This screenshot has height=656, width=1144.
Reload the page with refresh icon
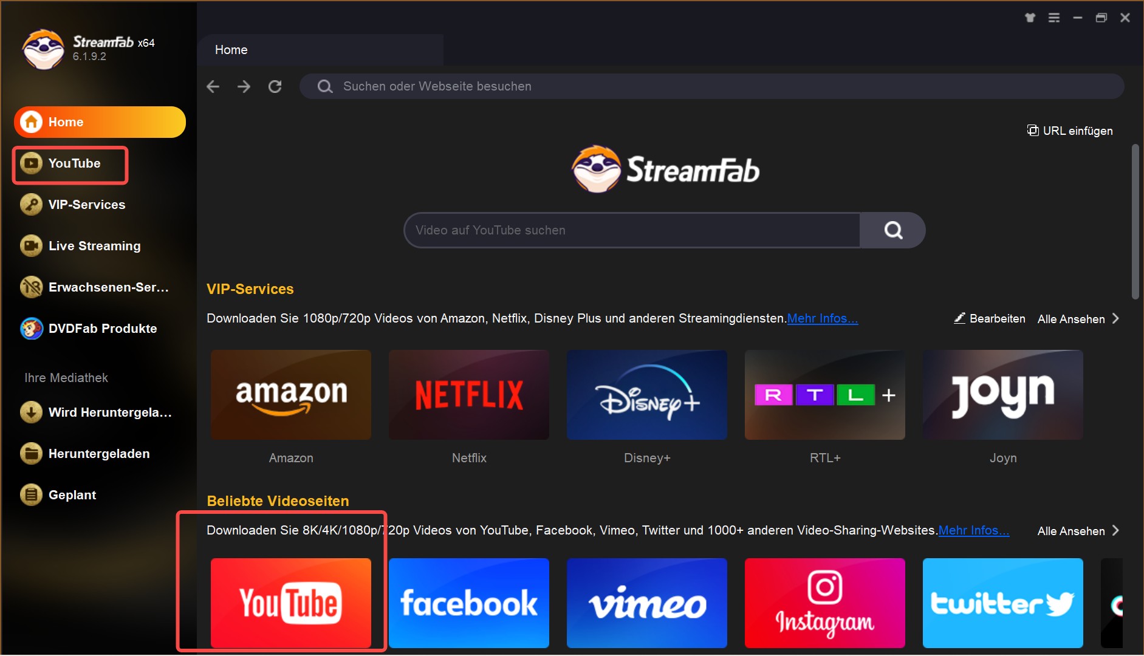tap(275, 86)
